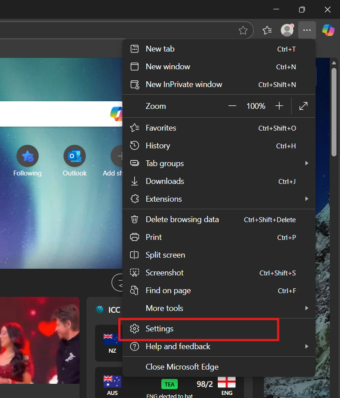Click the Favorites star icon in menu
This screenshot has width=340, height=398.
tap(135, 127)
